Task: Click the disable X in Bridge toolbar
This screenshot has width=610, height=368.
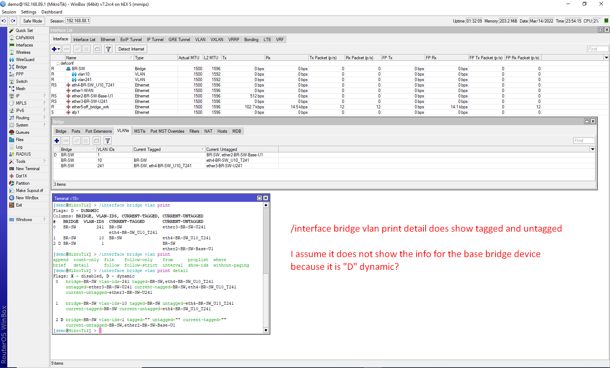Action: [85, 141]
